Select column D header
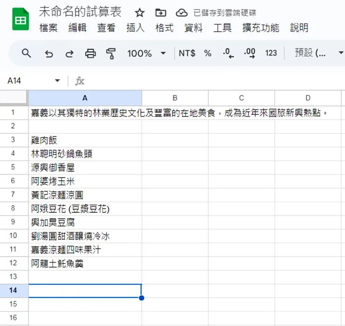This screenshot has height=326, width=345. (x=308, y=98)
